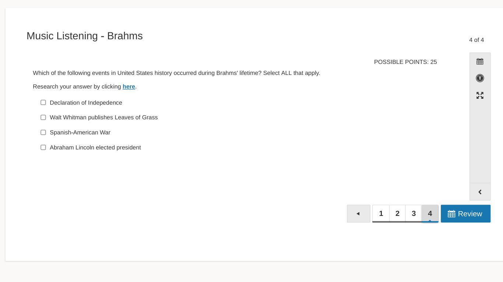Navigate to question 3
The width and height of the screenshot is (503, 282).
click(414, 214)
